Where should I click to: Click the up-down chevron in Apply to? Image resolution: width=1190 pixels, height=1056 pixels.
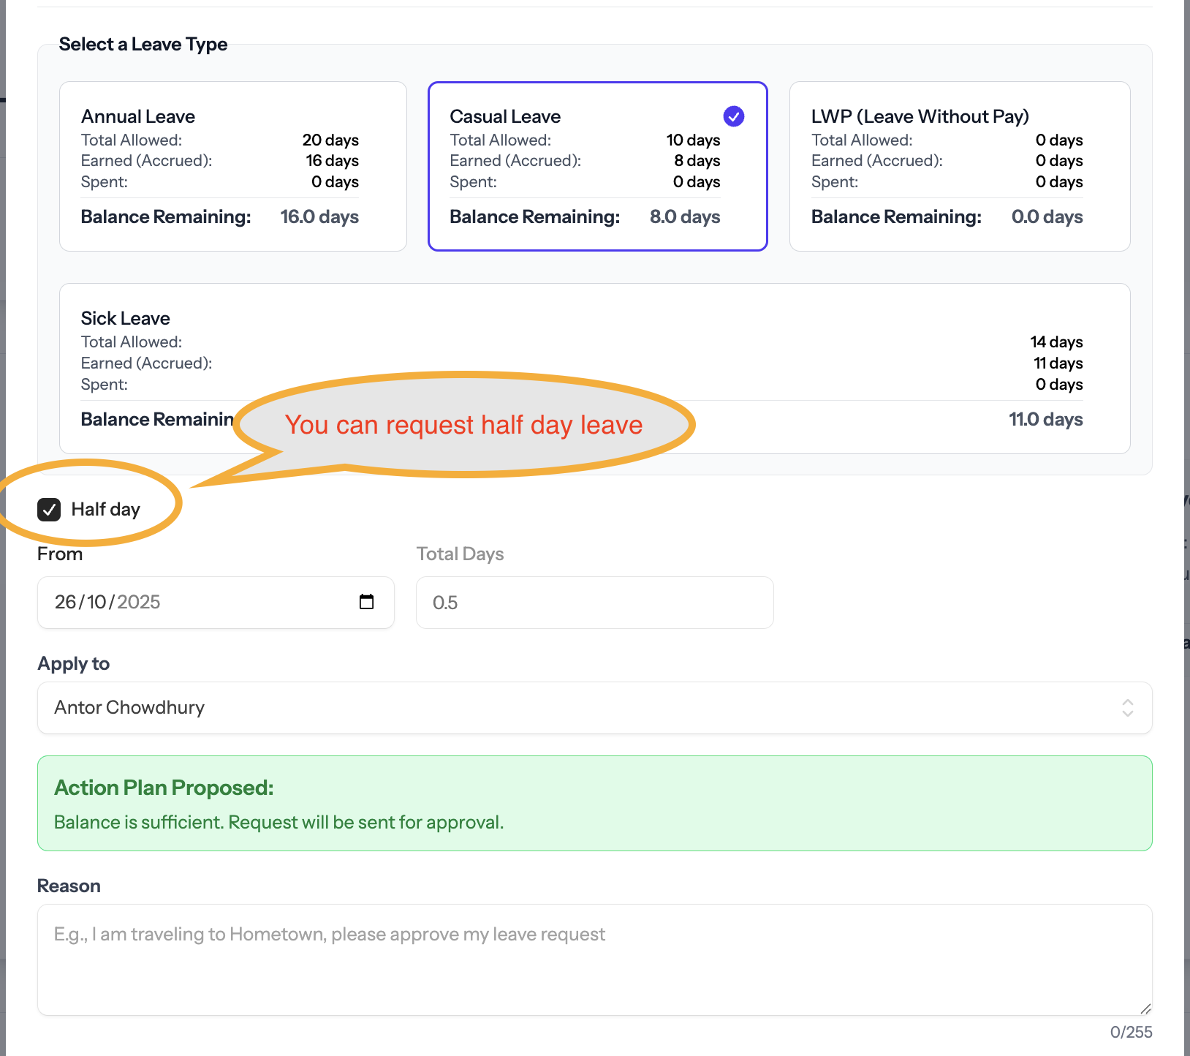click(x=1127, y=708)
